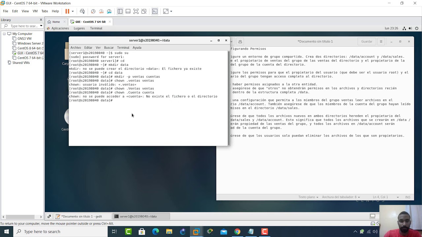422x237 pixels.
Task: Click the right arrow of library scrollbar
Action: (41, 217)
